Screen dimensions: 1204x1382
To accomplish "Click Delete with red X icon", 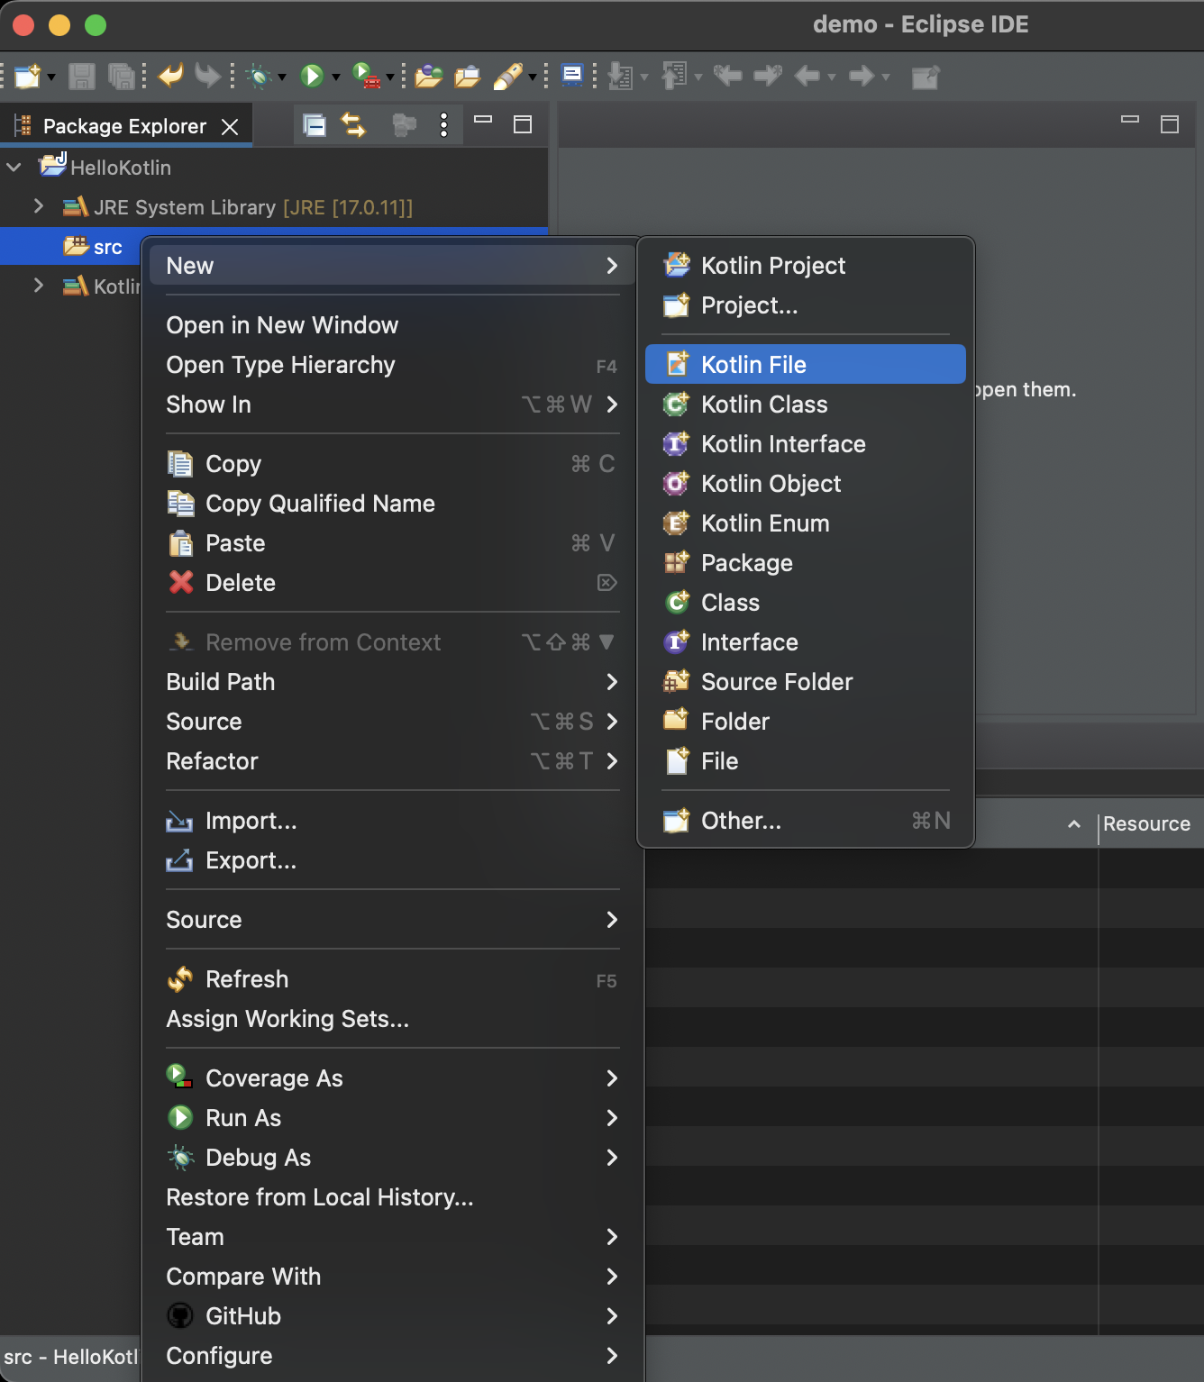I will (393, 583).
